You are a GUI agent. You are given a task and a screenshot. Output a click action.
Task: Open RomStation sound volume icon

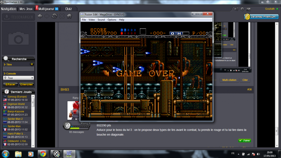[x=236, y=9]
